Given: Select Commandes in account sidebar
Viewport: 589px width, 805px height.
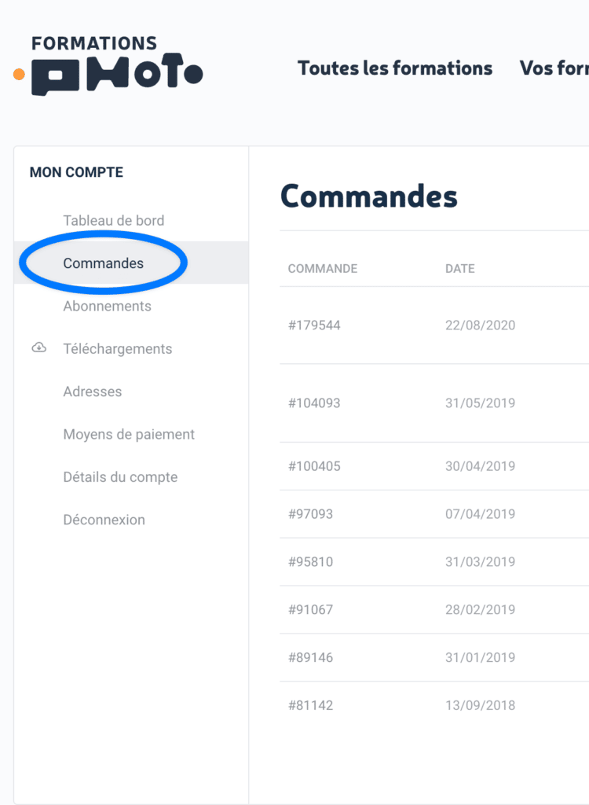Looking at the screenshot, I should click(x=104, y=263).
